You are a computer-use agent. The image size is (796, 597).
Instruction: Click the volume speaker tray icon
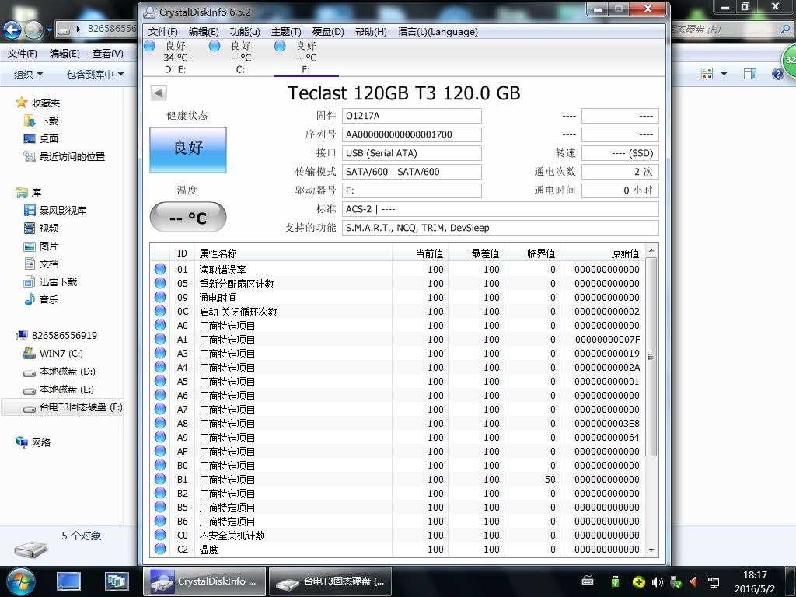(x=658, y=581)
